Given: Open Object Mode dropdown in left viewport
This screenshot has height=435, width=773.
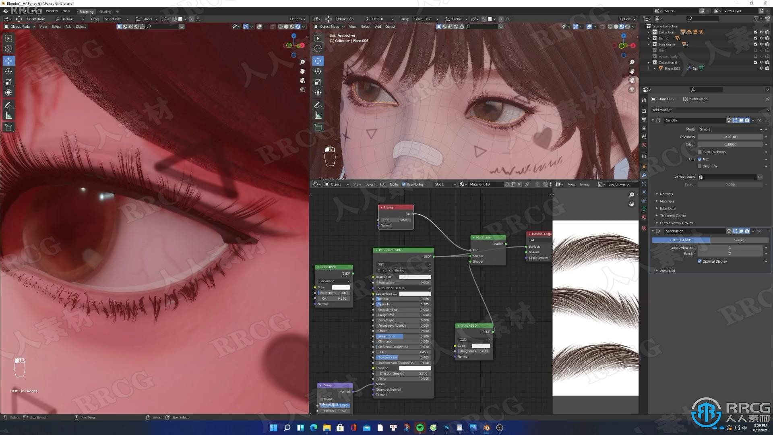Looking at the screenshot, I should click(20, 27).
